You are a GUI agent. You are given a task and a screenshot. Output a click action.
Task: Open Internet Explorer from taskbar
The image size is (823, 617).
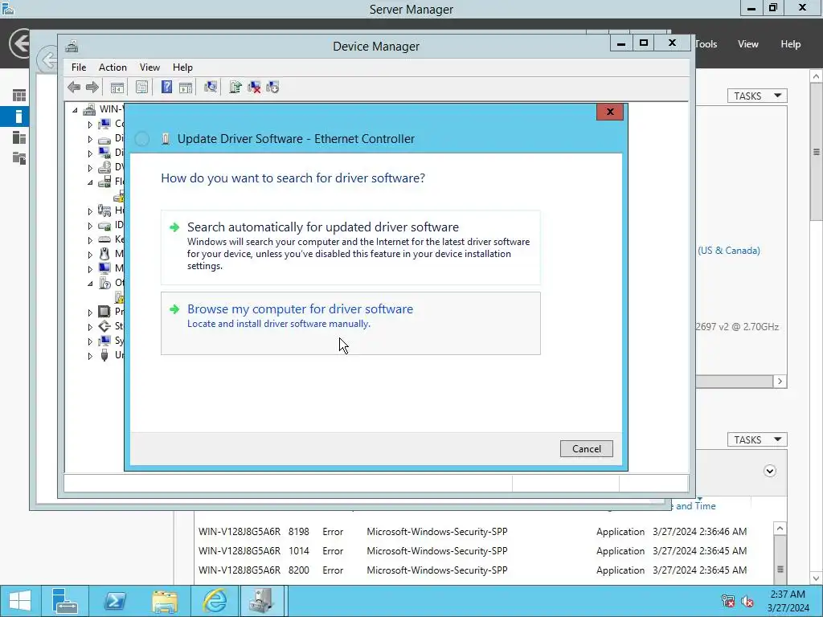(215, 601)
